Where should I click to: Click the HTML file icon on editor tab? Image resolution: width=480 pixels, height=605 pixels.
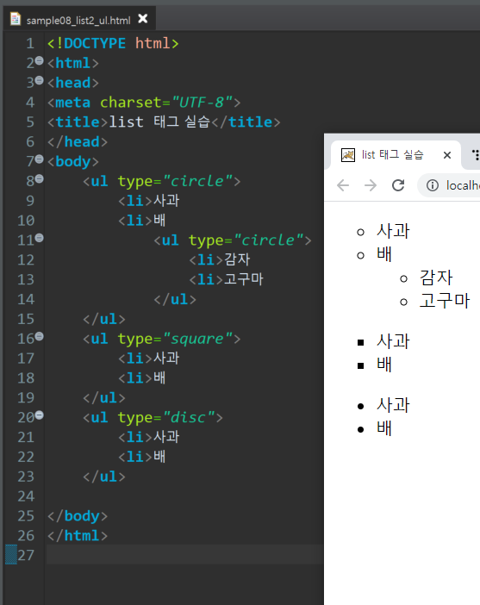tap(16, 19)
